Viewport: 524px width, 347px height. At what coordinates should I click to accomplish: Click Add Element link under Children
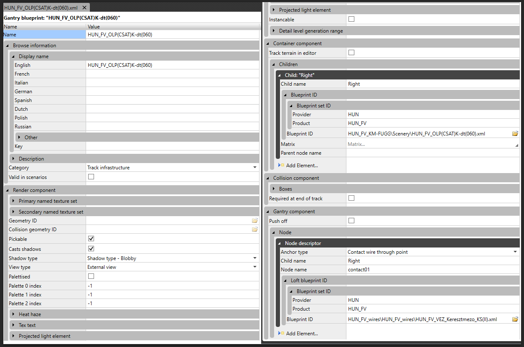(302, 166)
